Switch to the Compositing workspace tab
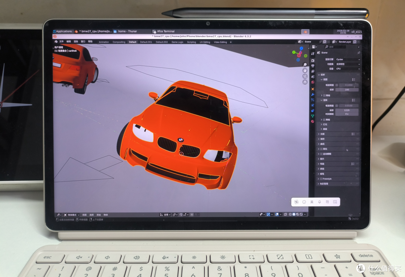The height and width of the screenshot is (277, 405). point(119,42)
